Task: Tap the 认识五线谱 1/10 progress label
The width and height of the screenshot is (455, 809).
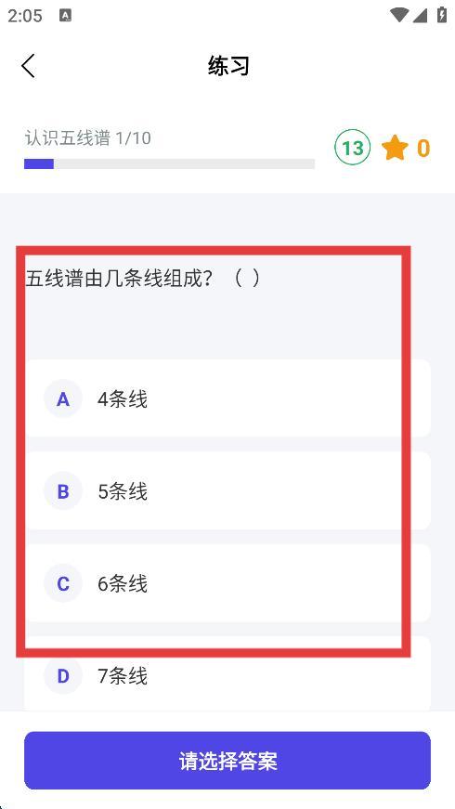Action: point(87,138)
